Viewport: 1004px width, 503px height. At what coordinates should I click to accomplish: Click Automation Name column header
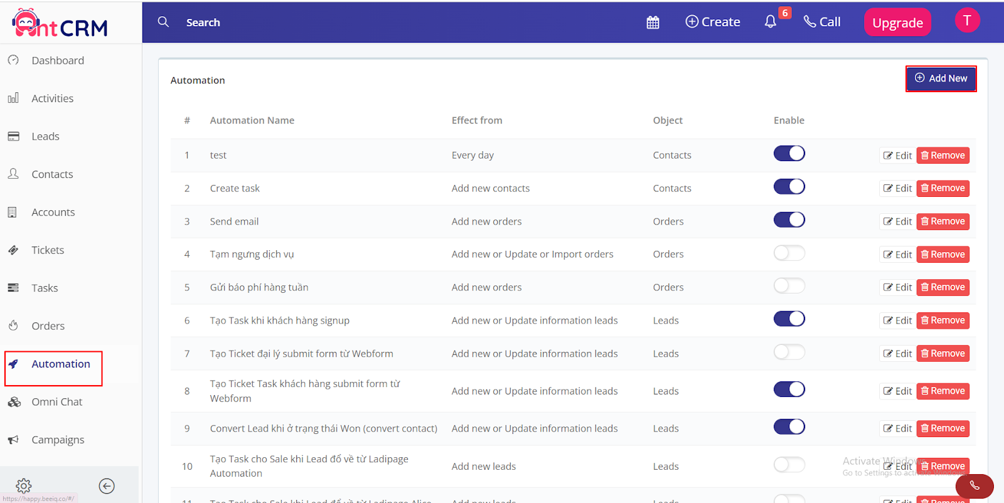252,120
